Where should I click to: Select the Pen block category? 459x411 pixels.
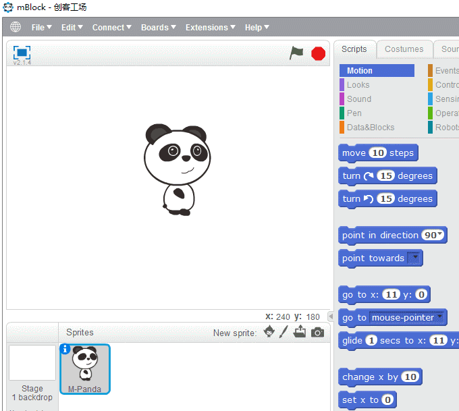(354, 113)
